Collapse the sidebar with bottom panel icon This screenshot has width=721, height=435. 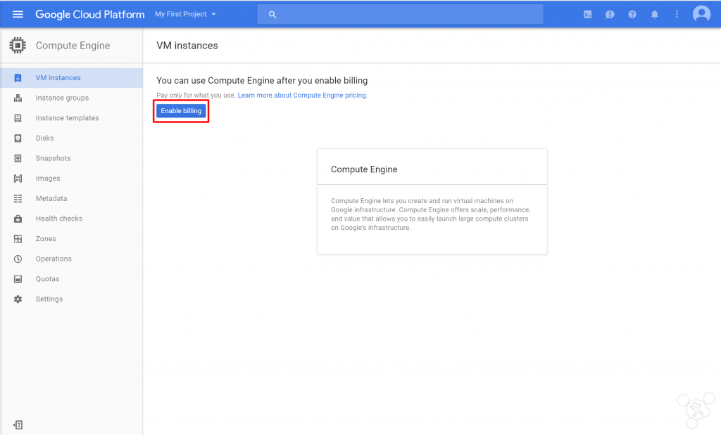(18, 425)
